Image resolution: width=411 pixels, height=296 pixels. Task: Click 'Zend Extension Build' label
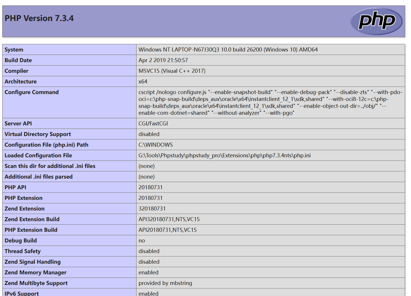click(32, 219)
